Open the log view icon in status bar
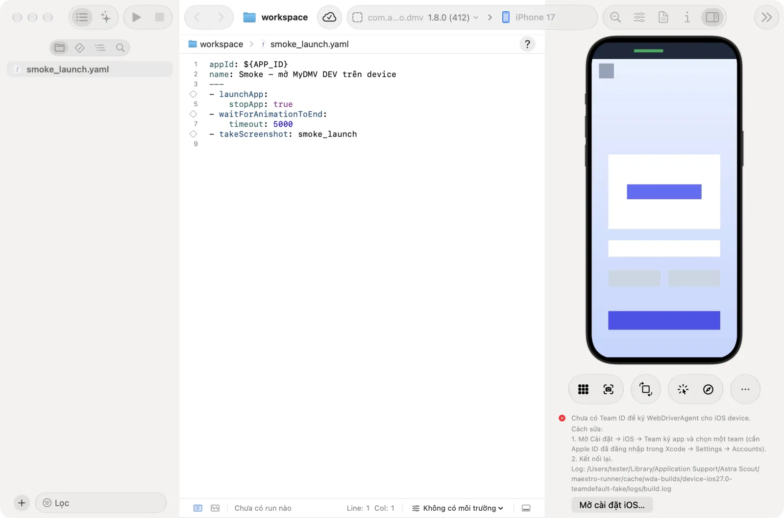784x518 pixels. pos(198,508)
